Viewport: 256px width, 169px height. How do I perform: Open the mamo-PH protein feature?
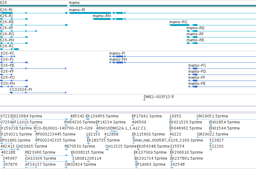click(183, 62)
